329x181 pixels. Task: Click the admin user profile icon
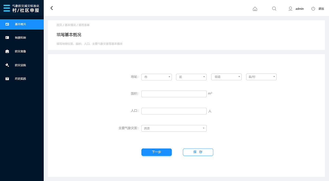290,8
